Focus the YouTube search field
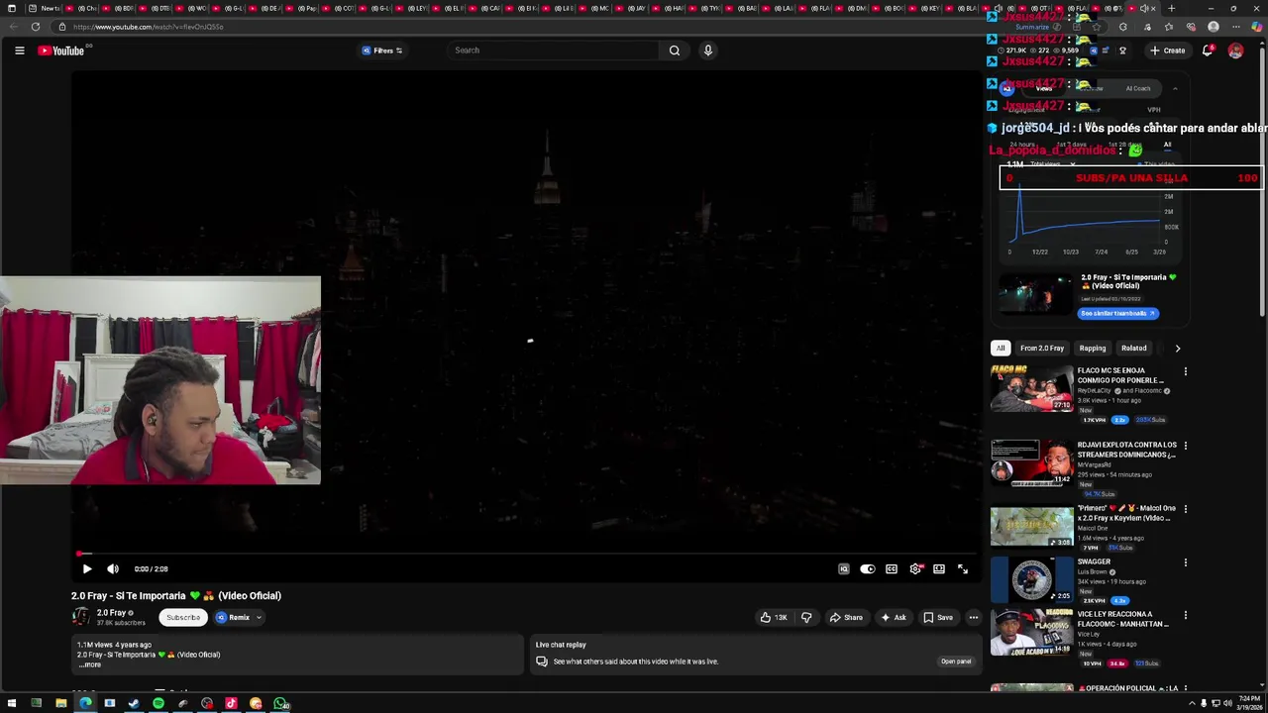The height and width of the screenshot is (713, 1268). 555,51
